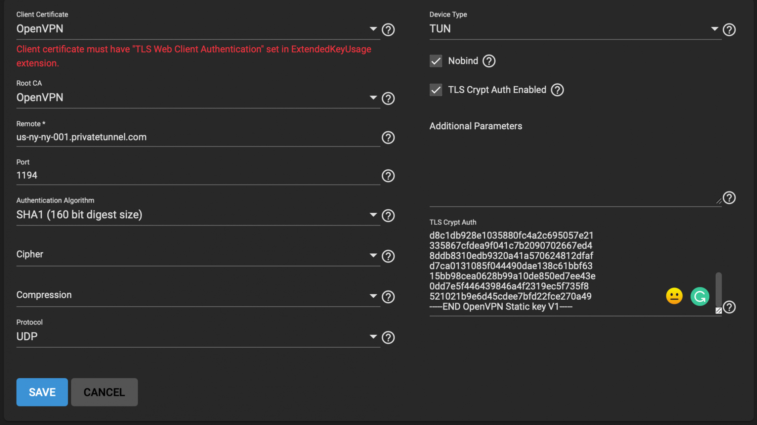The height and width of the screenshot is (425, 757).
Task: Open help for Device Type
Action: coord(729,30)
